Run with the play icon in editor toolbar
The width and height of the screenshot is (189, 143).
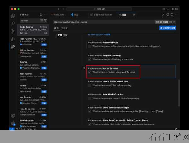[x=163, y=15]
